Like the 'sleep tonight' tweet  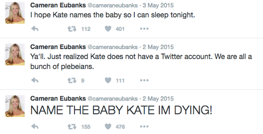click(x=108, y=29)
